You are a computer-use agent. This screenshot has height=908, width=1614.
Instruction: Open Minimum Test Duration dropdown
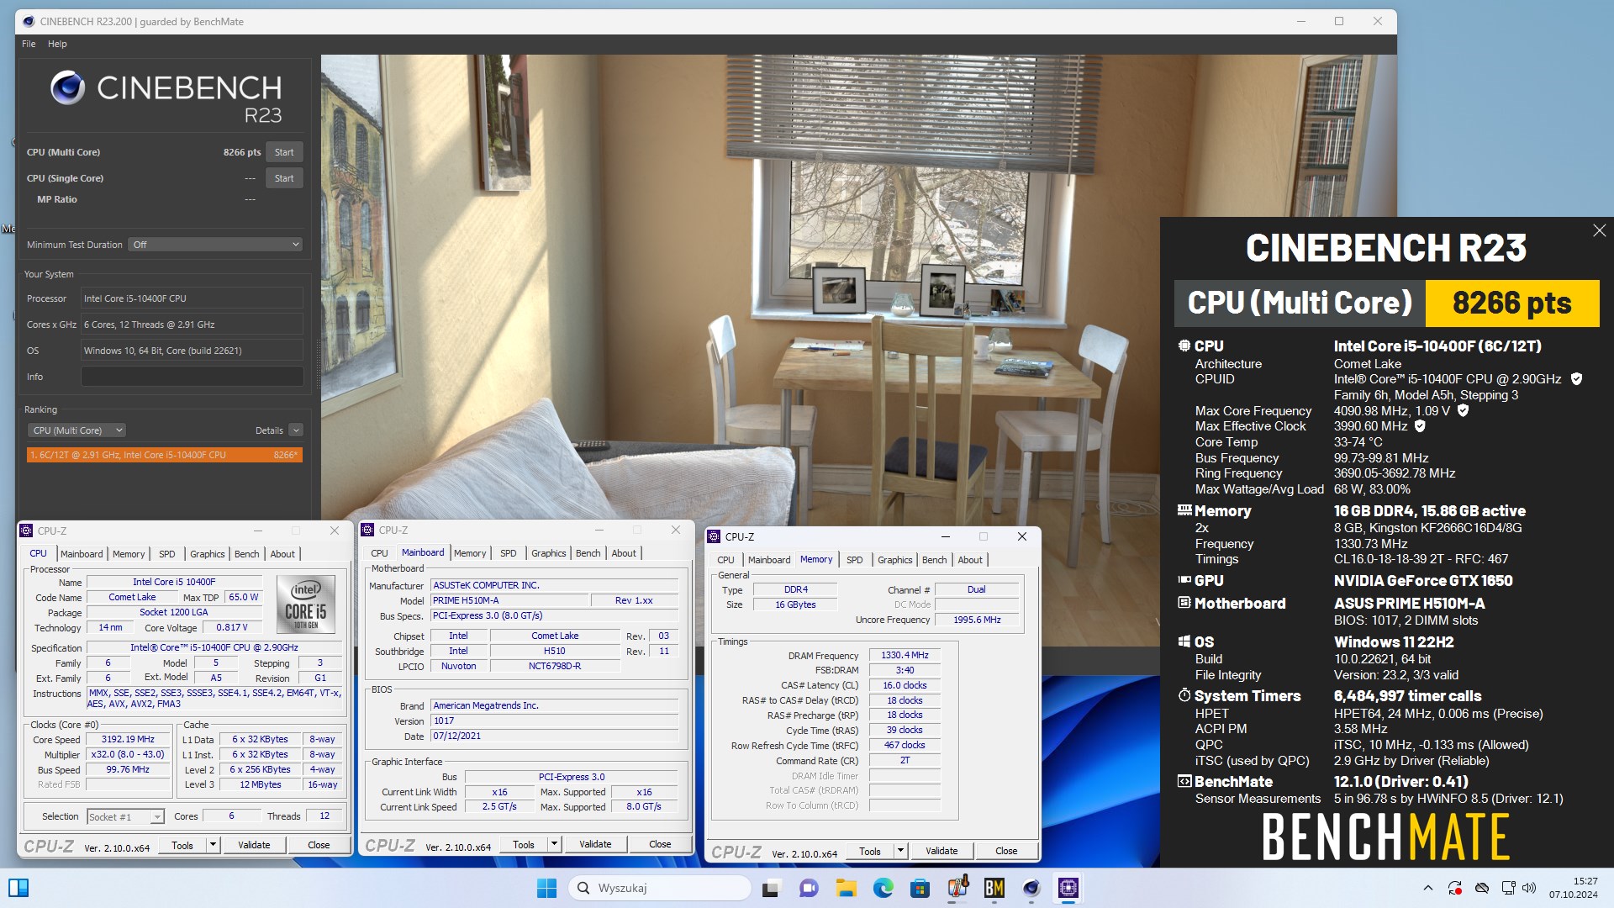pos(216,245)
